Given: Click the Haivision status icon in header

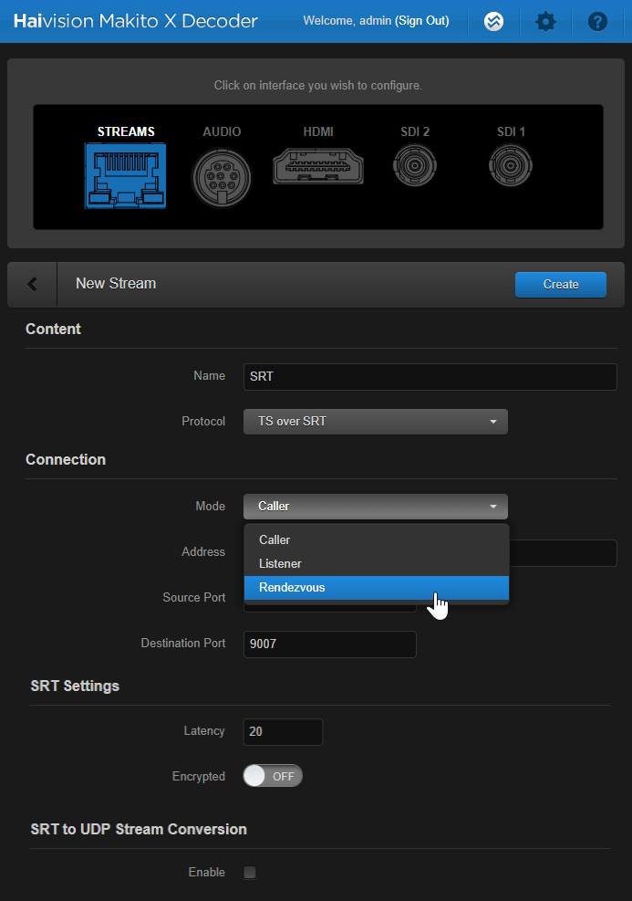Looking at the screenshot, I should point(493,21).
